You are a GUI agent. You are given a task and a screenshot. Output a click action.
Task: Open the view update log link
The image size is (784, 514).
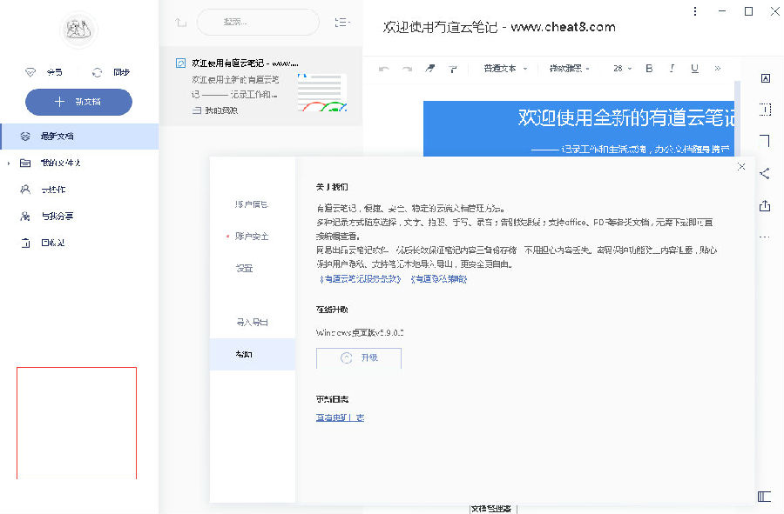click(340, 417)
